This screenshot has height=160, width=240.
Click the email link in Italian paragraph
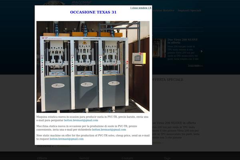tap(109, 130)
